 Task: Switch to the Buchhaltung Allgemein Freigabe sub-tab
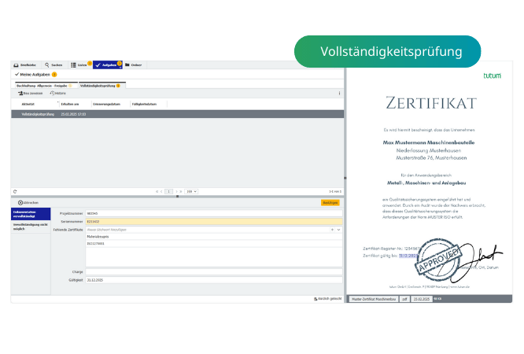click(46, 86)
